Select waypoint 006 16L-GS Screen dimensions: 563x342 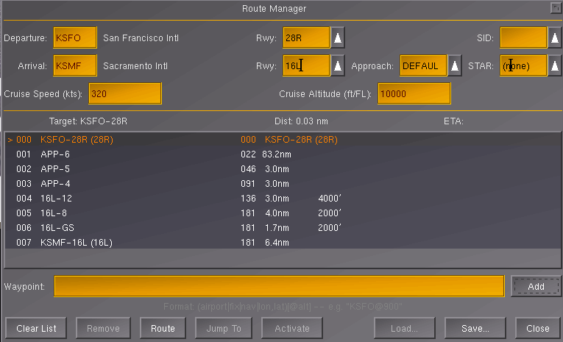click(283, 228)
